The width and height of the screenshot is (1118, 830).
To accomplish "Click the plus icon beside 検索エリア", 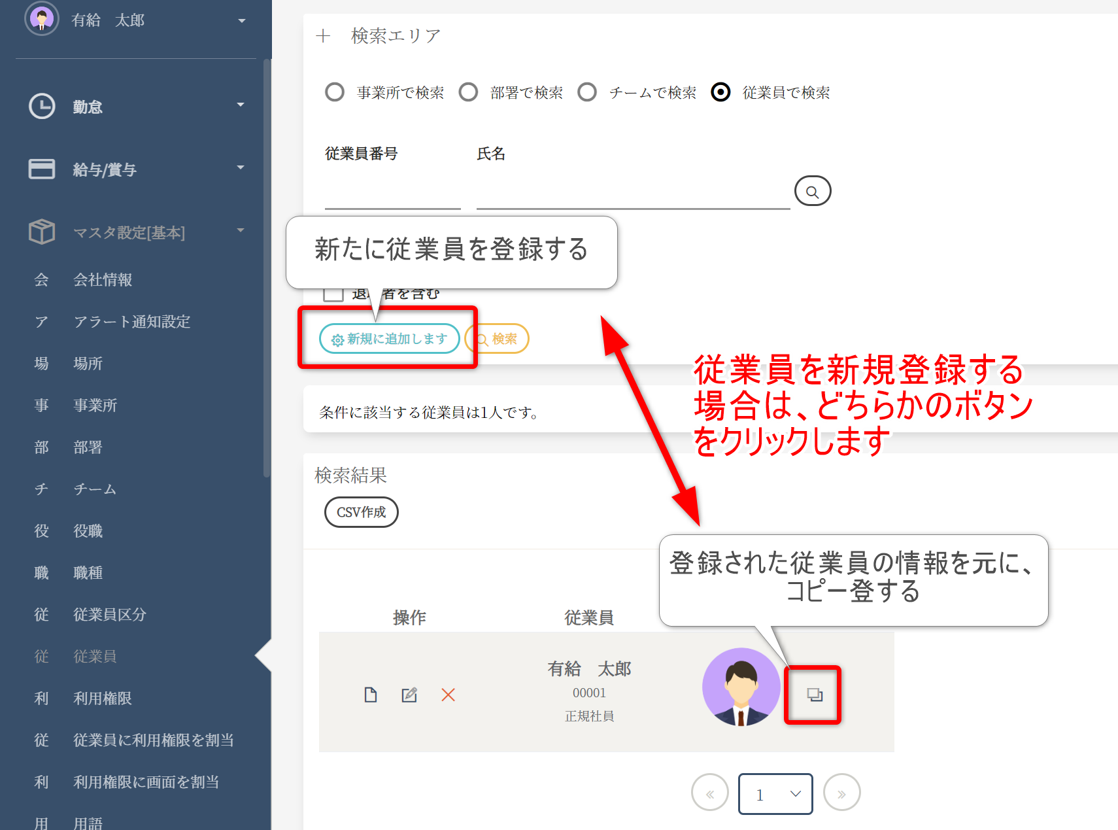I will [x=323, y=36].
